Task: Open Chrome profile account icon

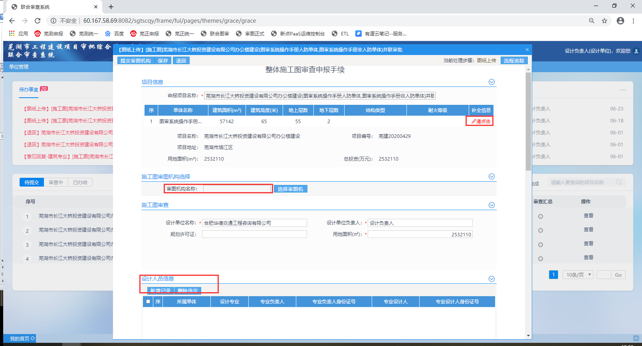Action: (620, 21)
